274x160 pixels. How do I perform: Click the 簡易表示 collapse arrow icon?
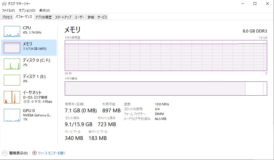5,153
